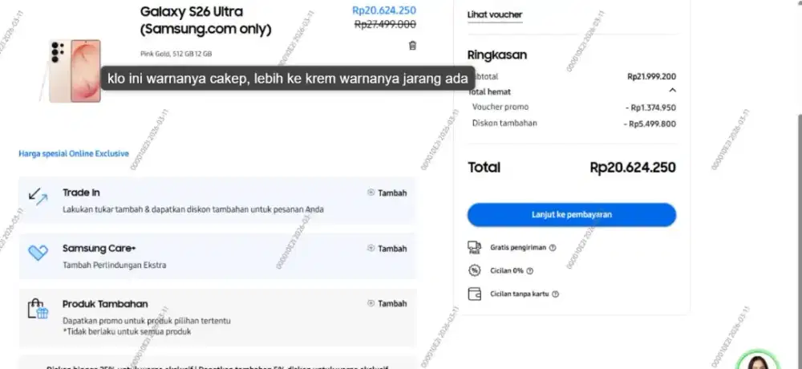The image size is (802, 369).
Task: Click the Trade In arrows icon
Action: (x=38, y=197)
